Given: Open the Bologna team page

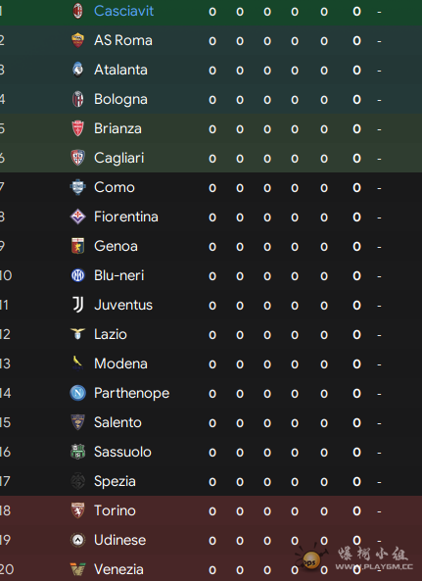Looking at the screenshot, I should point(120,99).
